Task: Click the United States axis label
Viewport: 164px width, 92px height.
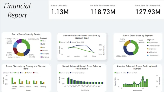Action: (14, 88)
